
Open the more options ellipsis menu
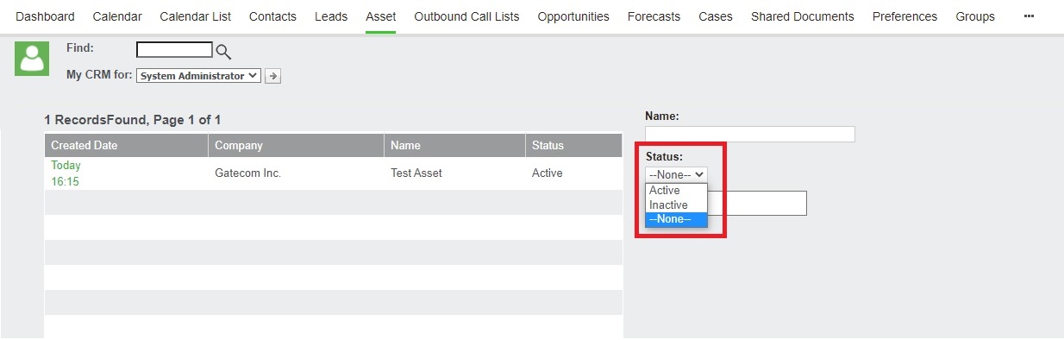pos(1029,16)
